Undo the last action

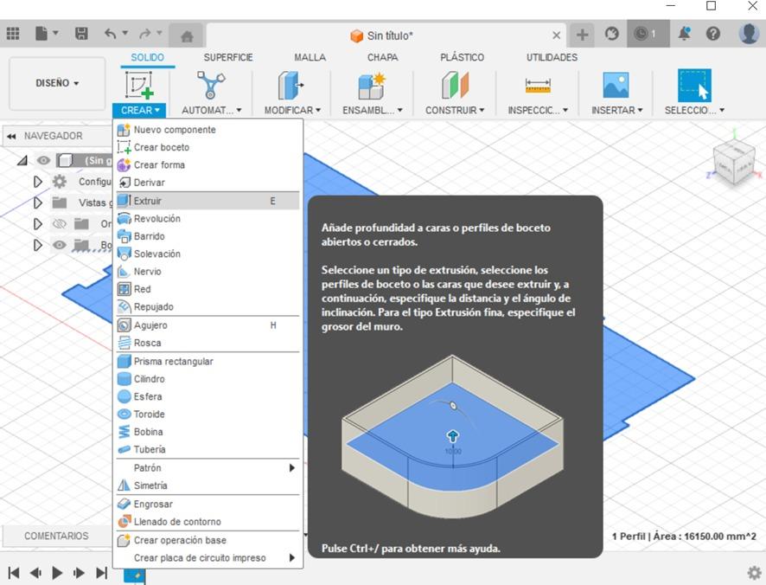(111, 34)
